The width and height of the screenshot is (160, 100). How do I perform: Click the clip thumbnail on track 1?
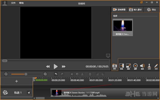57,93
